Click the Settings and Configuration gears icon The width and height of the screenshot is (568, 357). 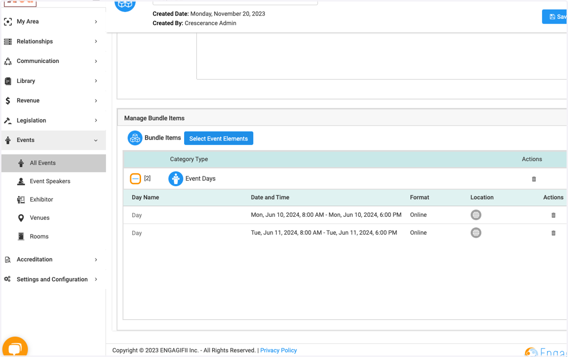(8, 279)
